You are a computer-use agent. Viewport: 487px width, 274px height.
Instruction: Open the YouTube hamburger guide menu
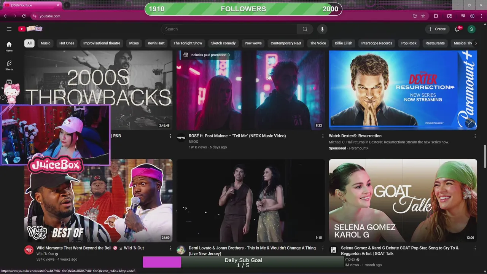[9, 29]
